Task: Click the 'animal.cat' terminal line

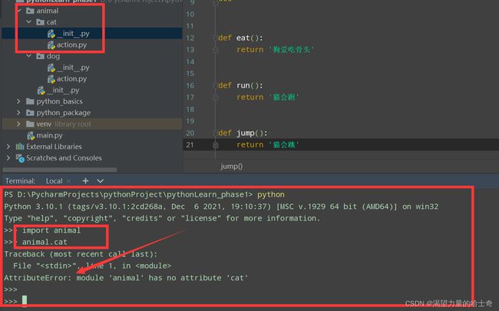Action: [45, 242]
